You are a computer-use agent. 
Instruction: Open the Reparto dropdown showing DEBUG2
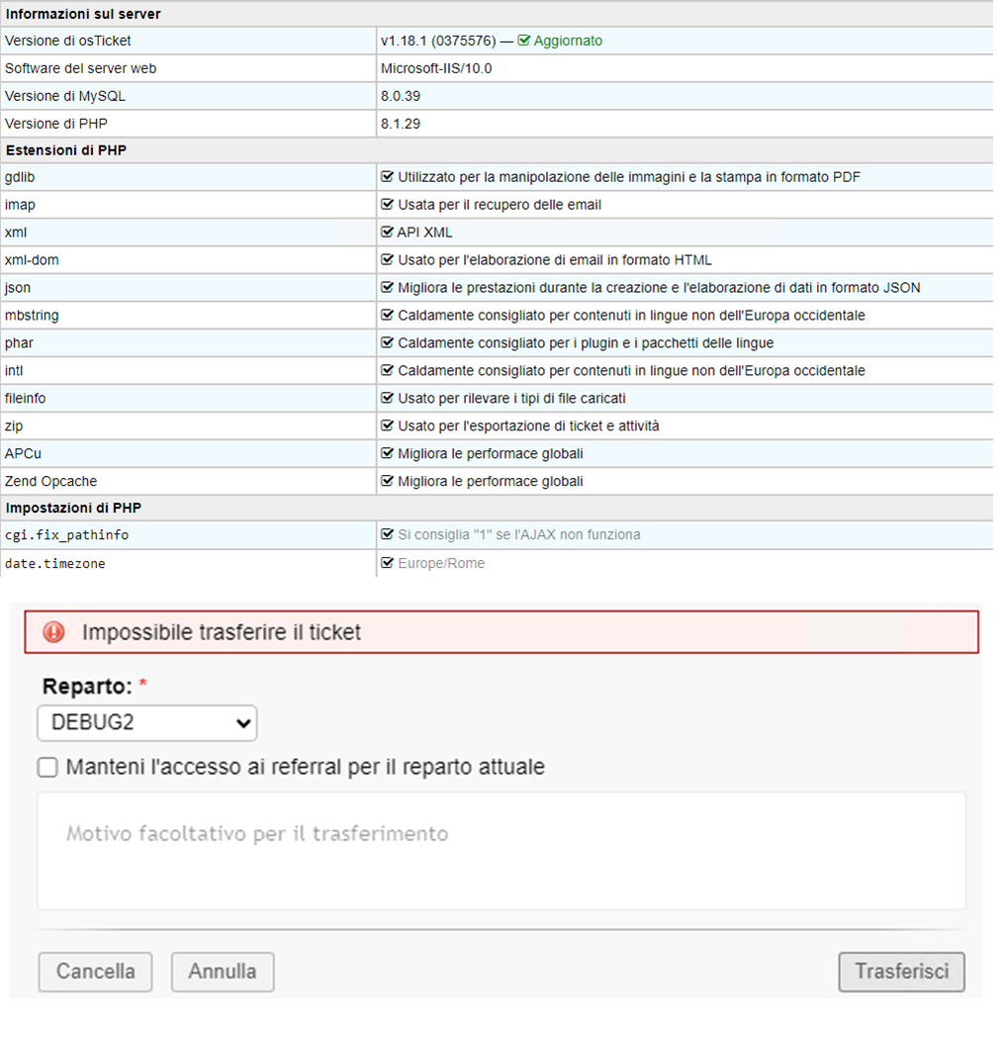tap(146, 723)
